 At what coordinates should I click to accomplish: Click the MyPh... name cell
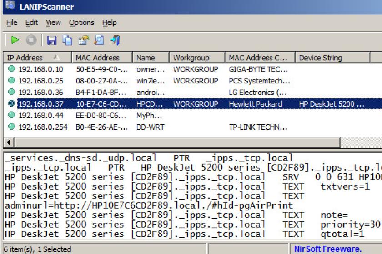(149, 116)
